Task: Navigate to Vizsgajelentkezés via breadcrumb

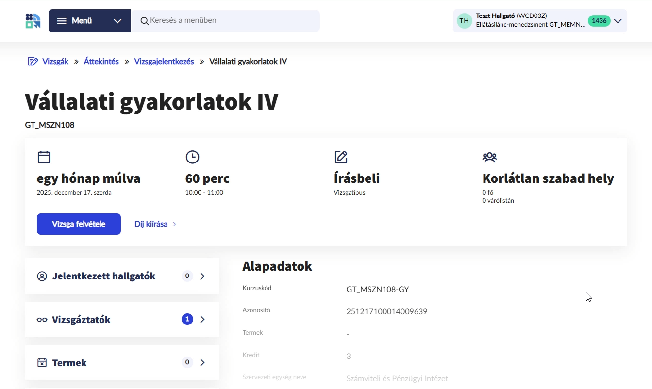Action: coord(164,61)
